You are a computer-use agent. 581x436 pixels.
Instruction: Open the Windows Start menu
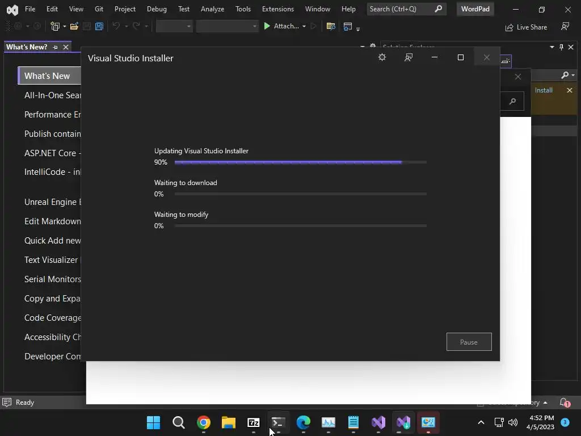(x=153, y=422)
